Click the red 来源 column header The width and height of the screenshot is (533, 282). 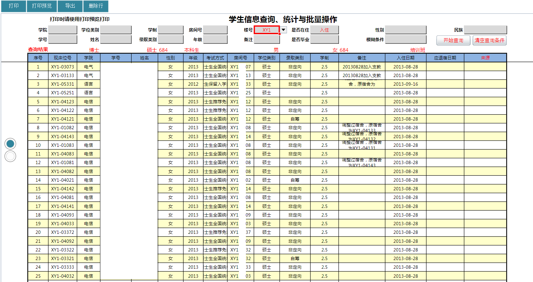coord(485,58)
